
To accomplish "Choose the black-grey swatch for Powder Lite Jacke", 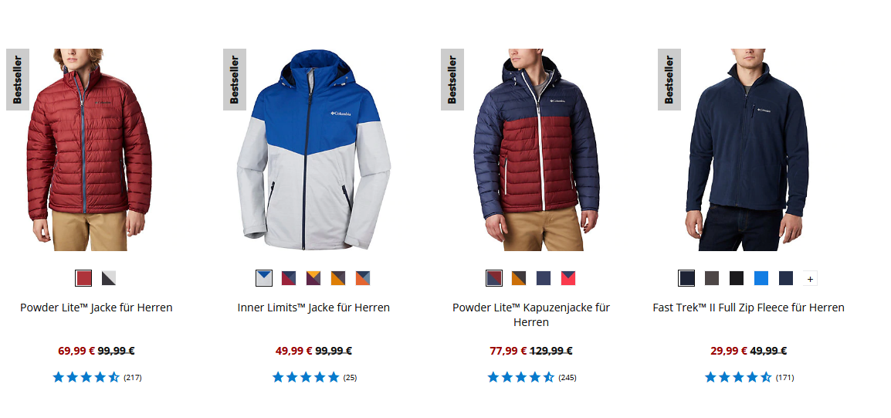I will pos(109,278).
